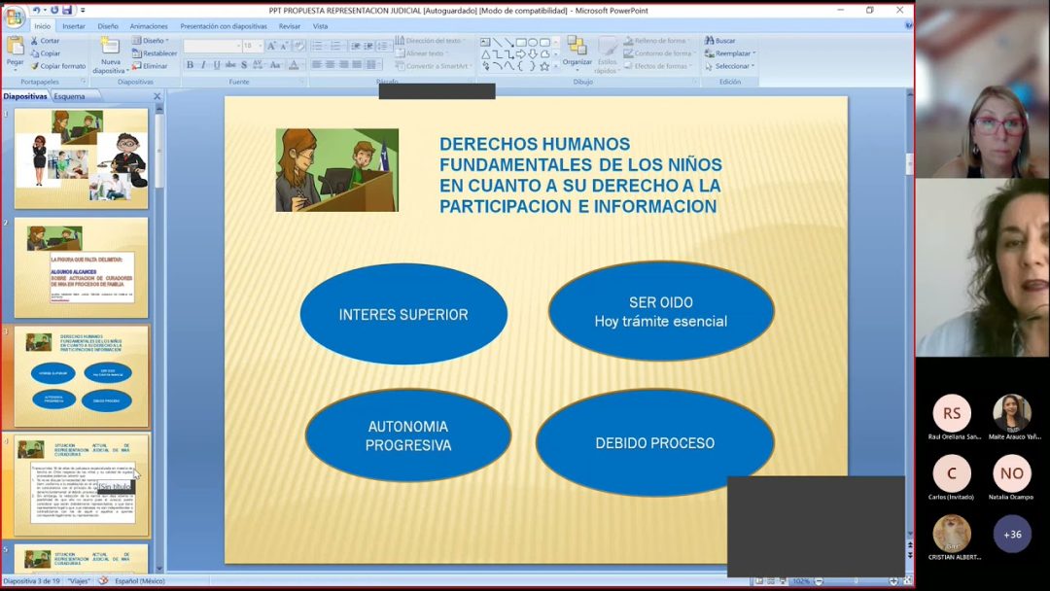Click the round Office button

[x=14, y=17]
